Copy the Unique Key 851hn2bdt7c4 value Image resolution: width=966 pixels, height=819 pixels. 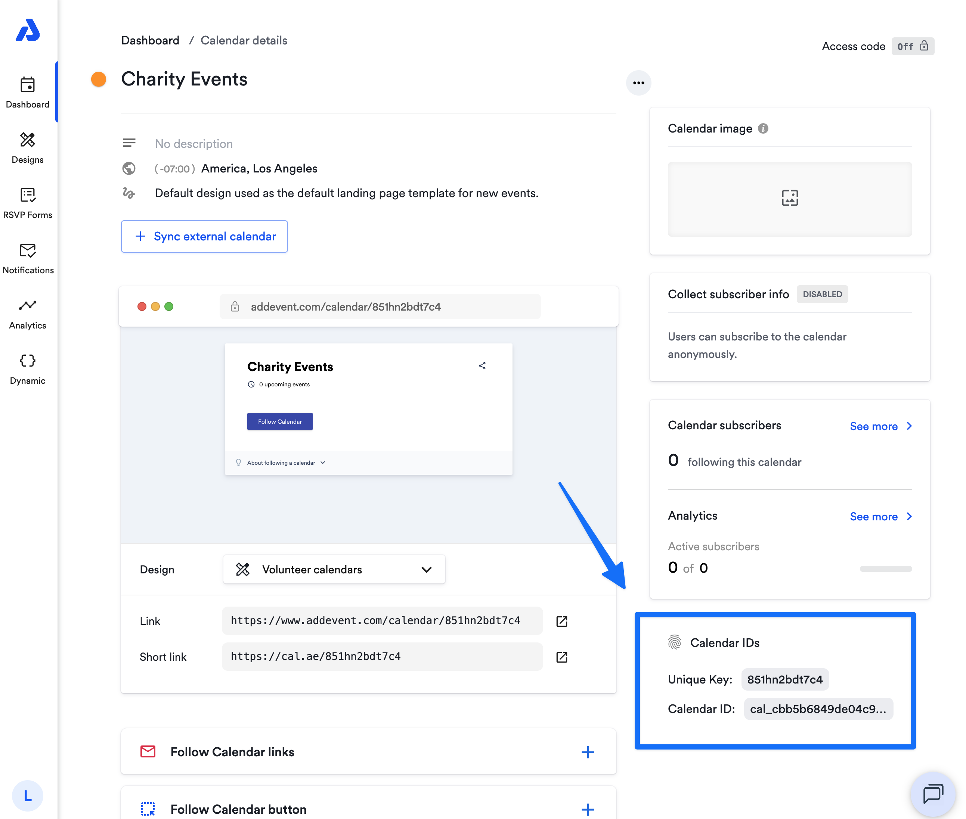coord(785,679)
